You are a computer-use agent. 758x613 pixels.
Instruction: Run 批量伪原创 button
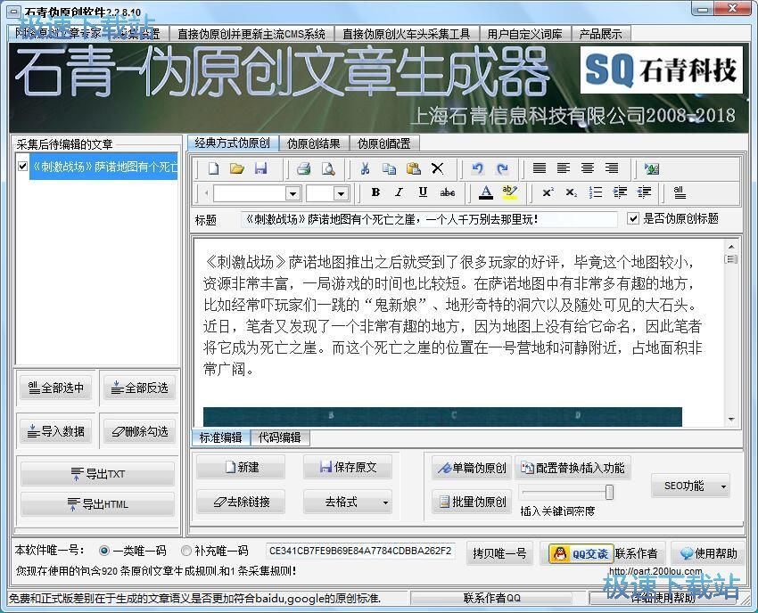[x=472, y=502]
